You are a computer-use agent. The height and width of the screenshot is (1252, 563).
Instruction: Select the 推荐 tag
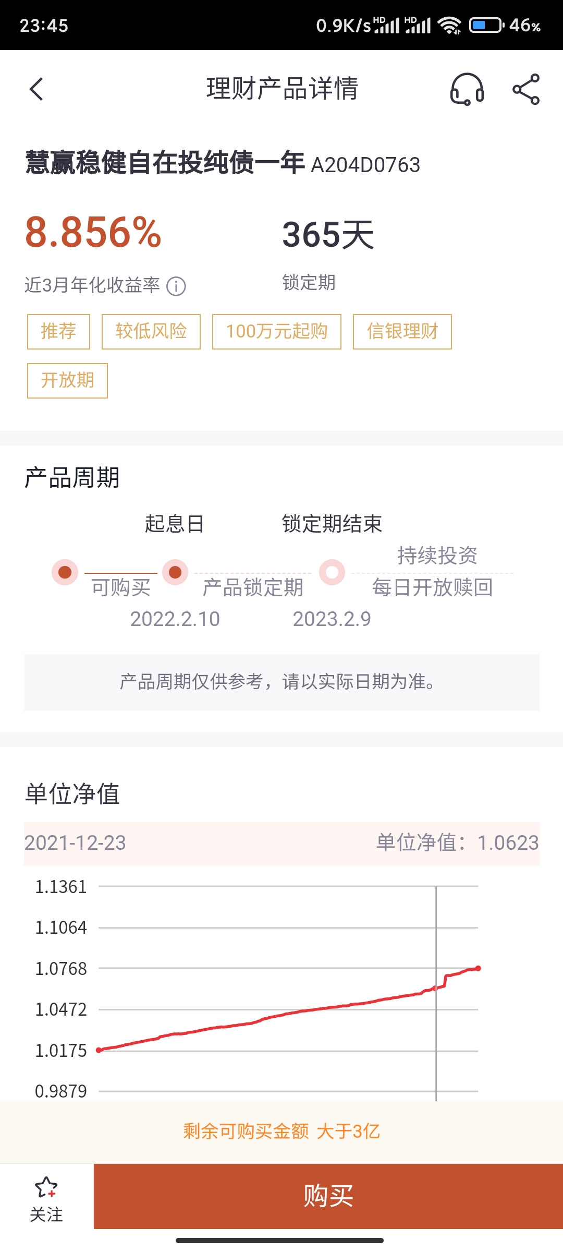point(58,331)
